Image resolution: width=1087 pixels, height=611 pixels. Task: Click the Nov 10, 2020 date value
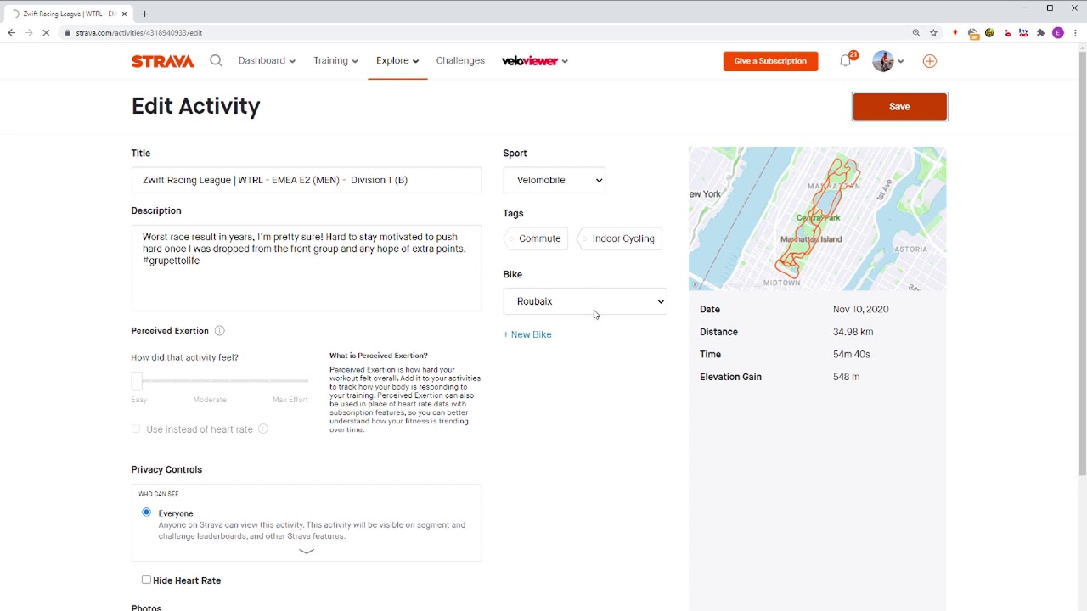(x=861, y=309)
